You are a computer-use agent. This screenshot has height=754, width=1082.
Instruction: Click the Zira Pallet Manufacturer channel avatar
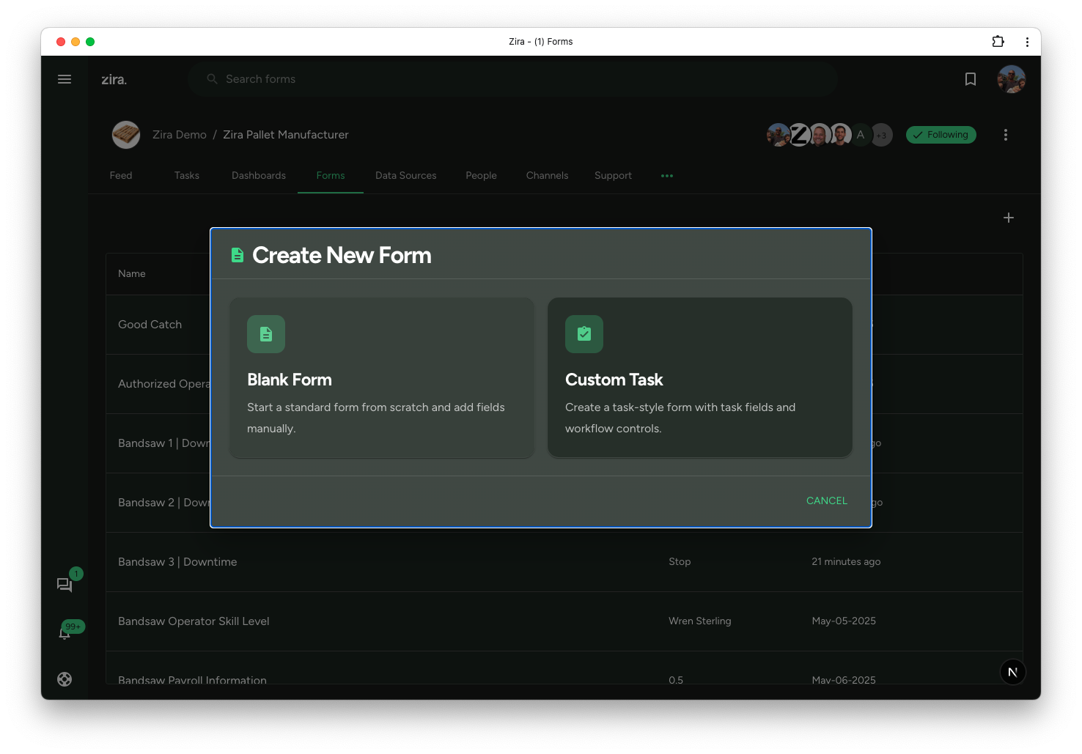coord(126,135)
